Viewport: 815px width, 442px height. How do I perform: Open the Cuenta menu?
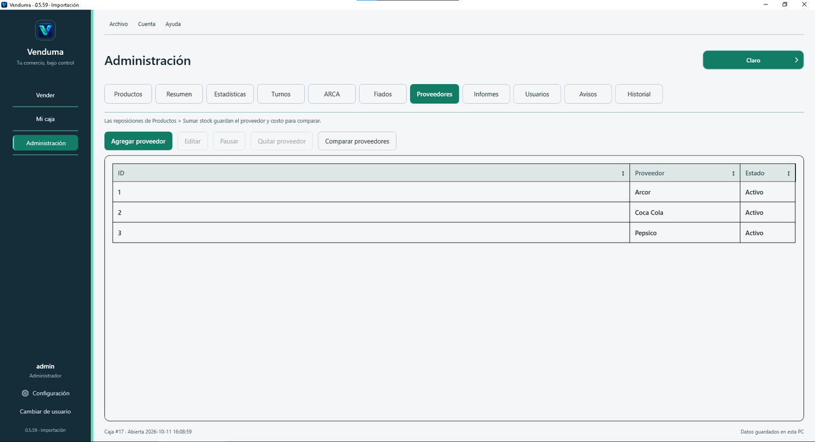pyautogui.click(x=146, y=24)
